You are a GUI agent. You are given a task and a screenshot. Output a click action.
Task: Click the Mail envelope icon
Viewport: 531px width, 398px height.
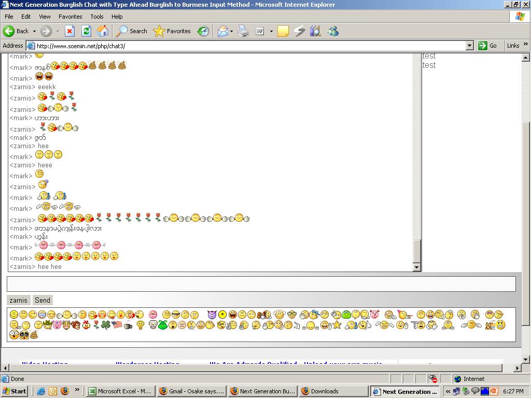222,31
